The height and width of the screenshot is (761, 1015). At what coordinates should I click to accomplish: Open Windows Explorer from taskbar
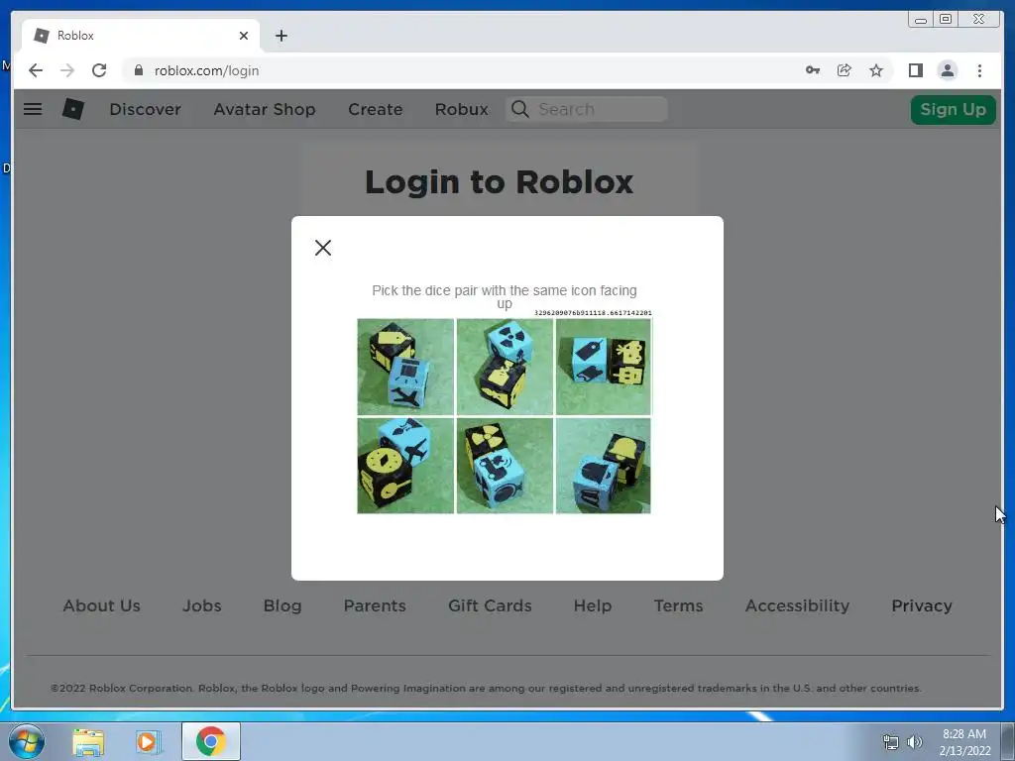[x=88, y=741]
